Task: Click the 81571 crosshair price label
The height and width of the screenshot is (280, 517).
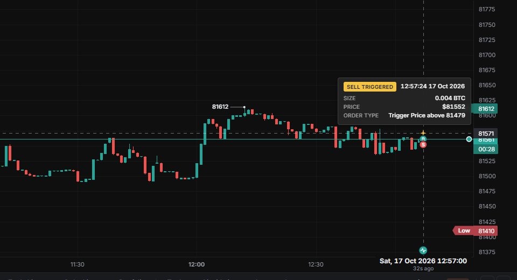Action: [x=486, y=134]
